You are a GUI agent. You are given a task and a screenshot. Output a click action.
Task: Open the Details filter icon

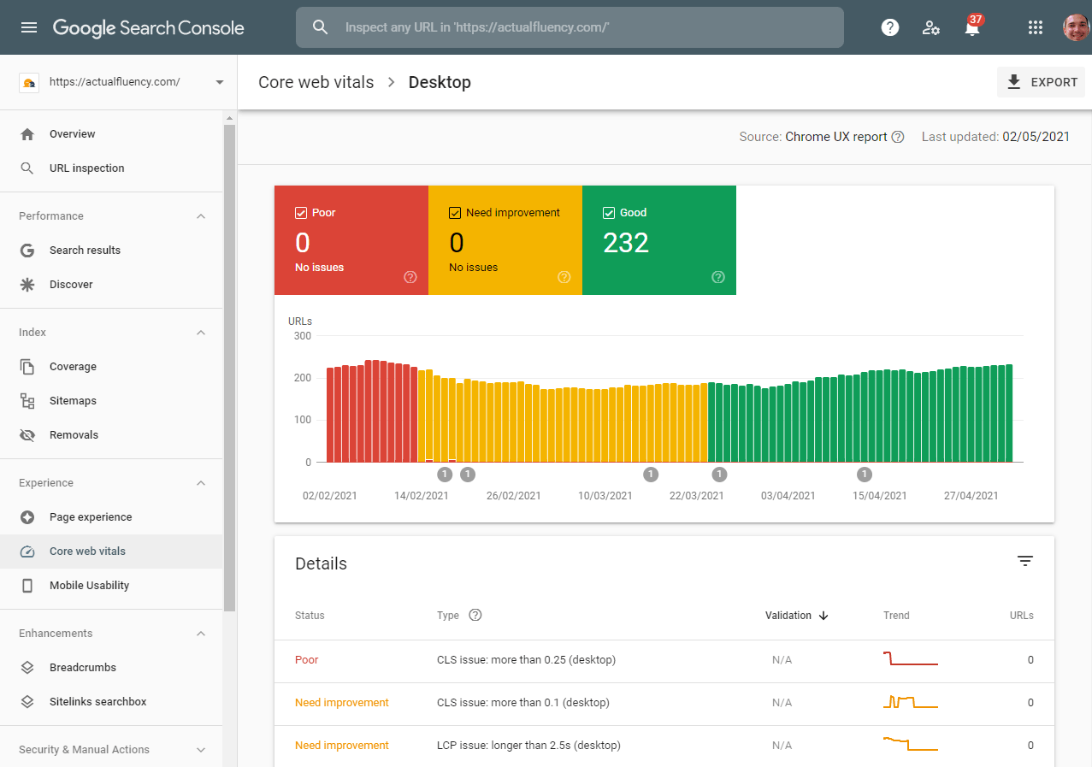[1025, 561]
